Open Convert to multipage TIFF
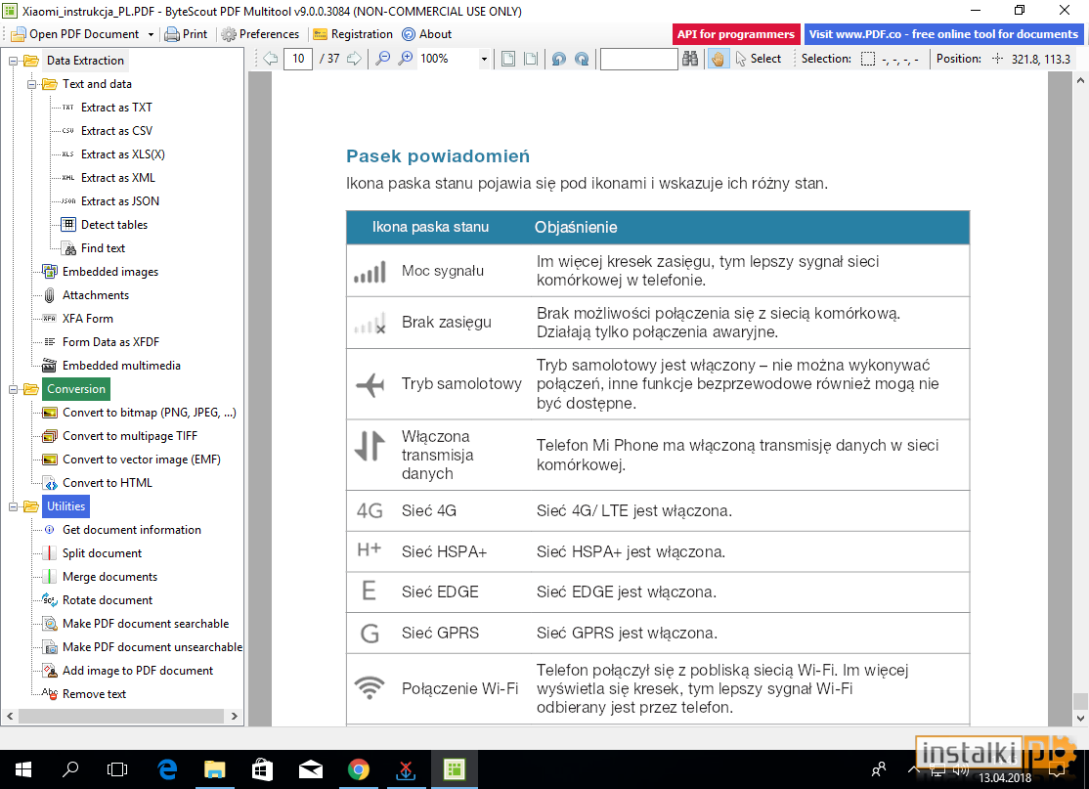The height and width of the screenshot is (789, 1089). coord(129,436)
